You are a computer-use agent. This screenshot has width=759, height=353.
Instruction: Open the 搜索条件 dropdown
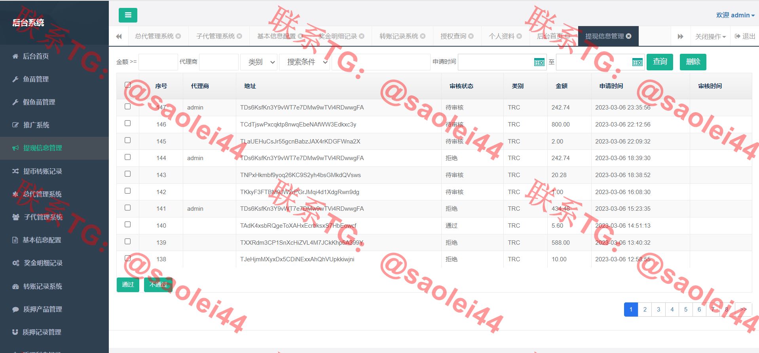[304, 62]
